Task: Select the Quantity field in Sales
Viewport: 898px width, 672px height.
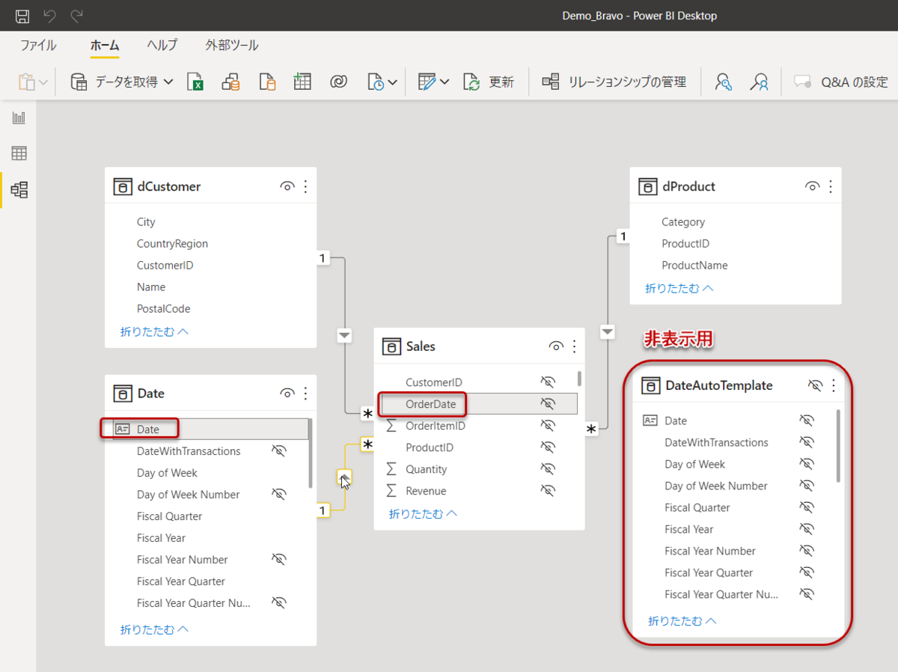Action: click(426, 469)
